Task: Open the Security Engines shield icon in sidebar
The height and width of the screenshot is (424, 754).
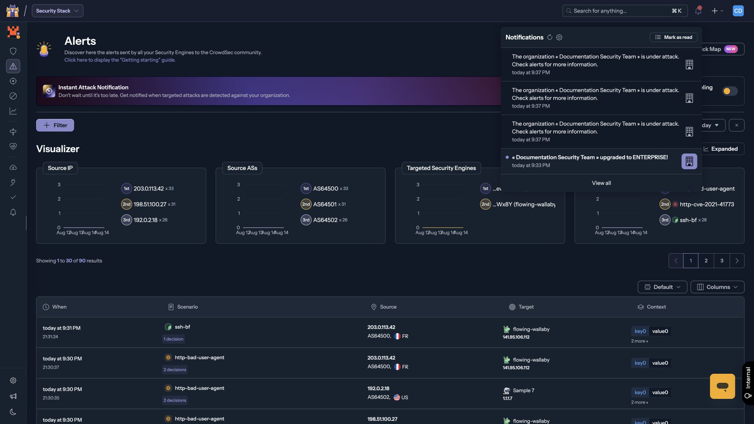Action: 13,51
